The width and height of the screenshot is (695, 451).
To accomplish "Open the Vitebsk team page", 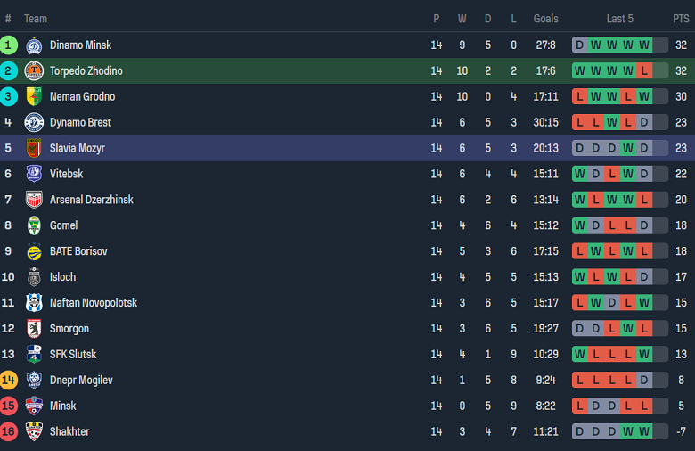I will pyautogui.click(x=66, y=175).
